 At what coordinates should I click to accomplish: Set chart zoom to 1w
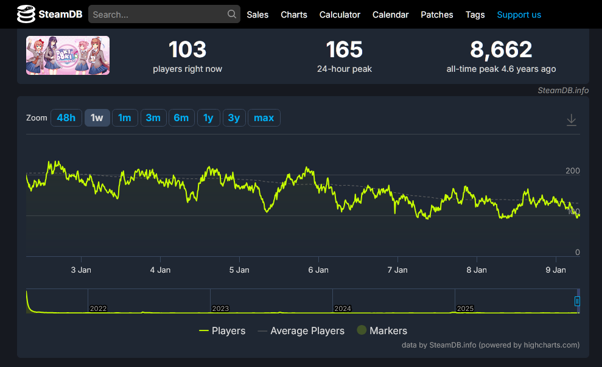coord(97,118)
